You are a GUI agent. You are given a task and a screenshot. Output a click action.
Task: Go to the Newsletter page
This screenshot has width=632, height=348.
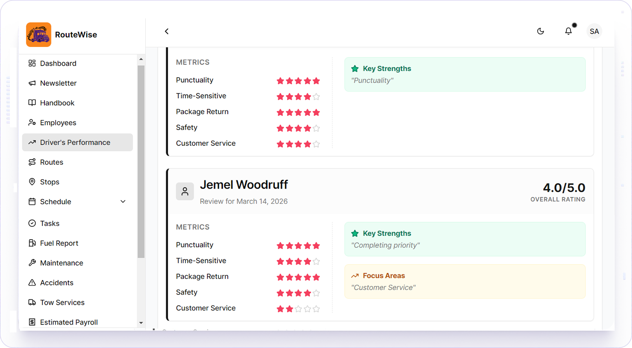pyautogui.click(x=58, y=83)
